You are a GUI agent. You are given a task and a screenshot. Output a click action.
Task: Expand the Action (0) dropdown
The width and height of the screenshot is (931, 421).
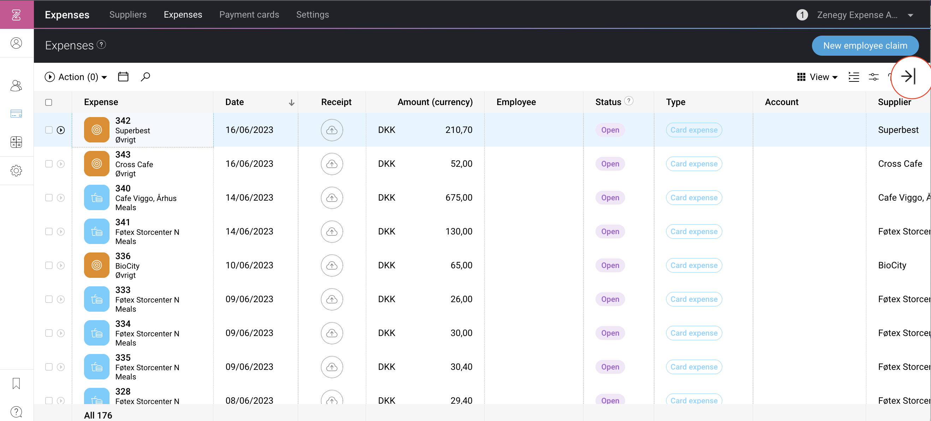[x=76, y=77]
